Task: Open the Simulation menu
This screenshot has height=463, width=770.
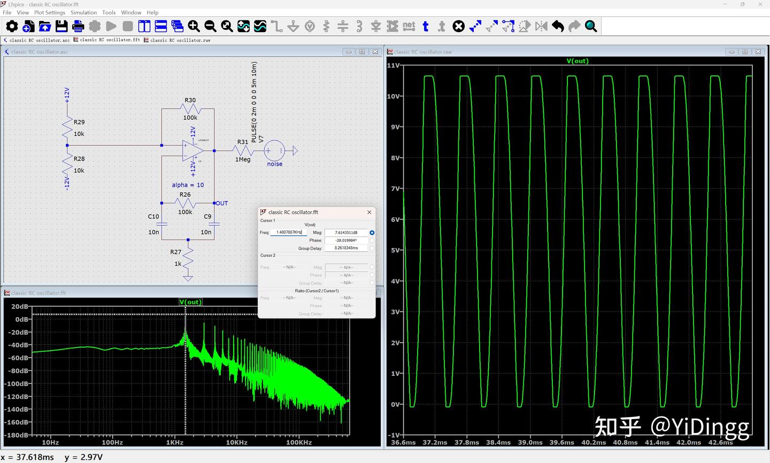Action: pos(83,12)
